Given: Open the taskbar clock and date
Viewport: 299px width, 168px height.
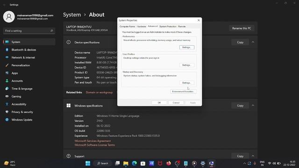Looking at the screenshot, I should click(289, 163).
